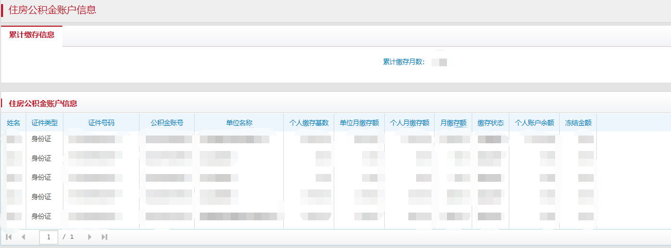This screenshot has height=248, width=671.
Task: Sort by the 姓名 column header
Action: click(x=13, y=123)
